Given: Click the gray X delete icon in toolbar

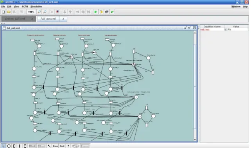Looking at the screenshot, I should click(52, 12).
